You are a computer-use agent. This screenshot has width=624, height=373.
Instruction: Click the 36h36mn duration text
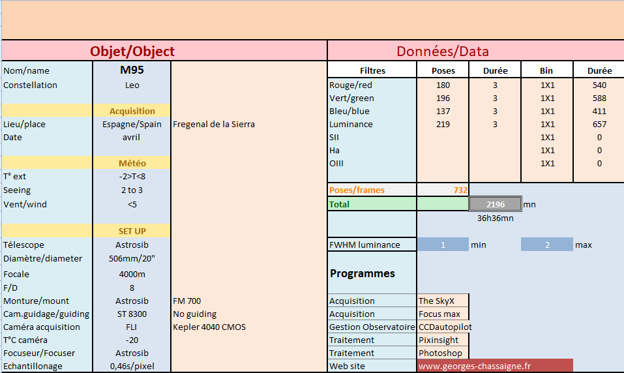[x=495, y=218]
